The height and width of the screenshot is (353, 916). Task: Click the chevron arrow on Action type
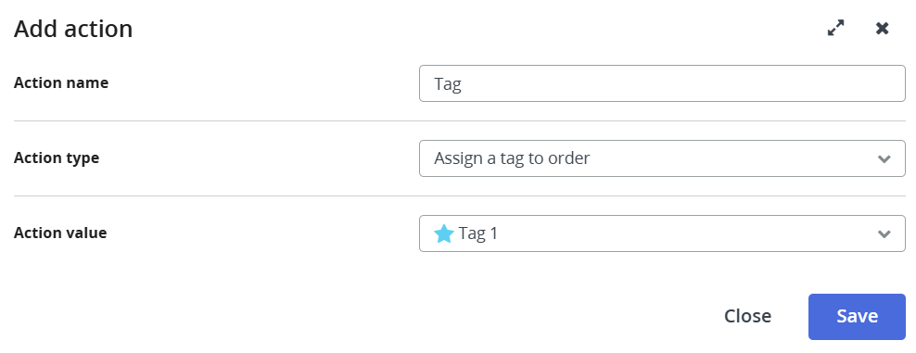coord(884,158)
